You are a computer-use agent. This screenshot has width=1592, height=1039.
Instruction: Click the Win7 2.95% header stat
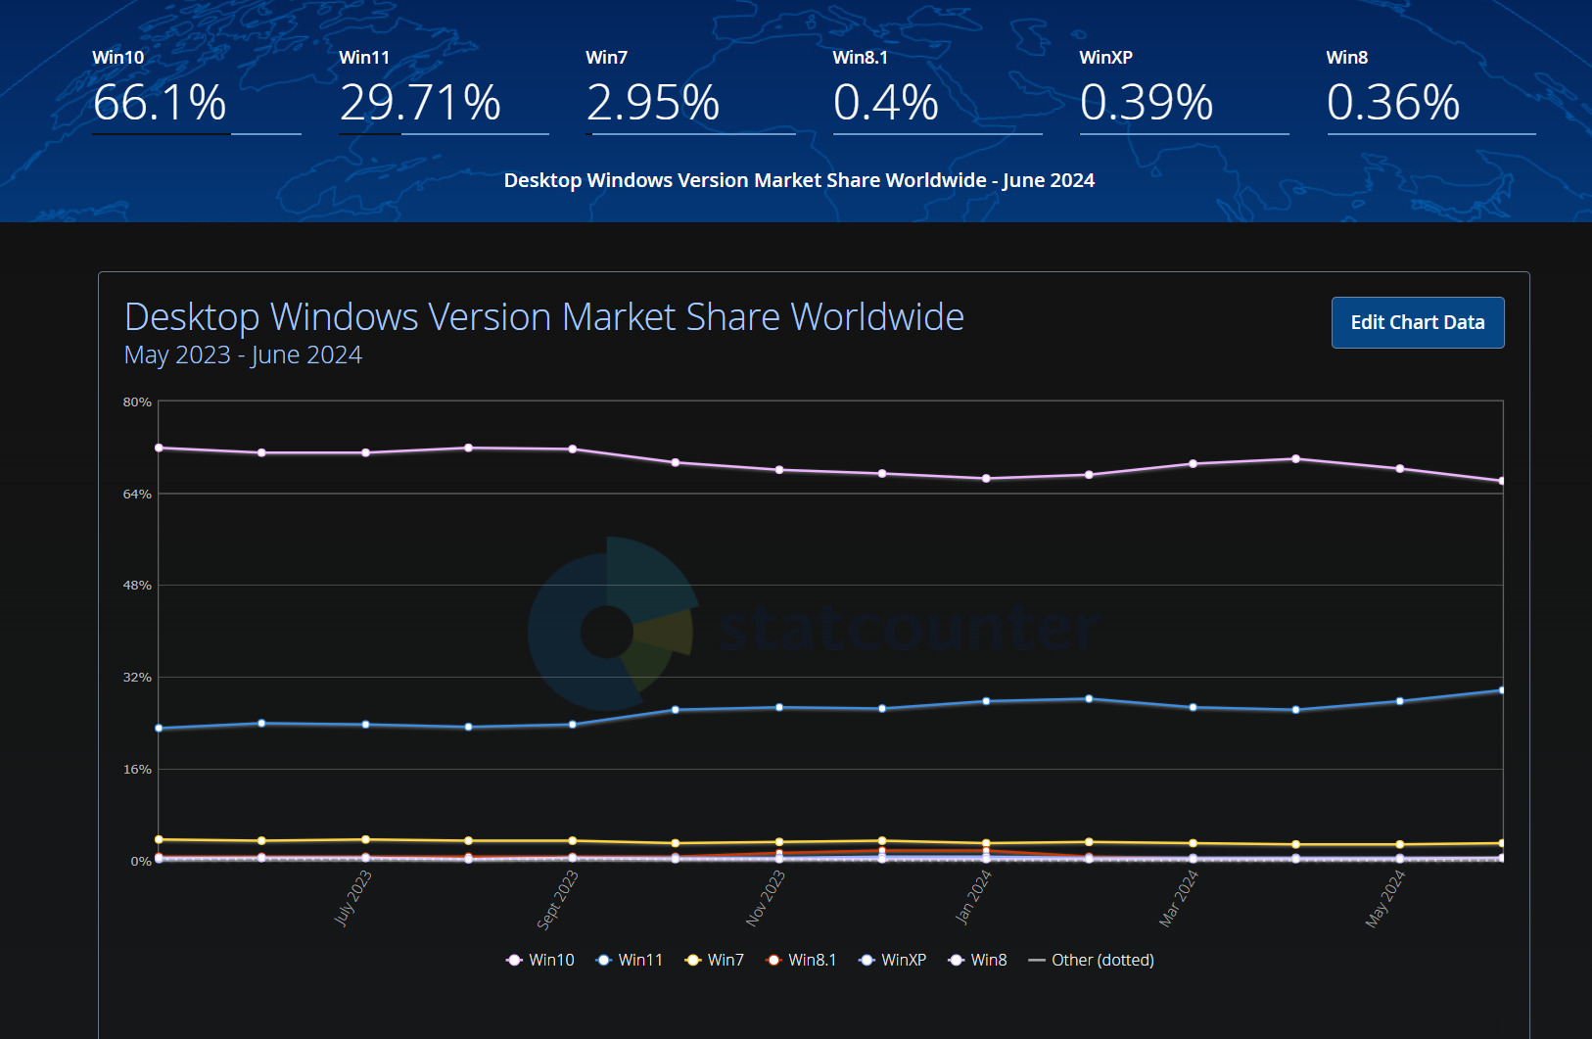point(653,102)
